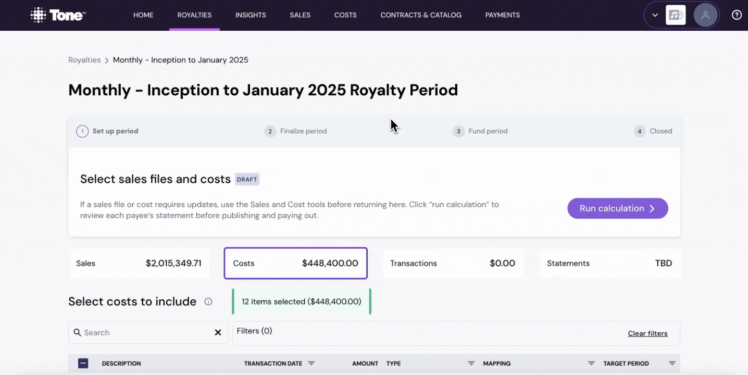This screenshot has width=748, height=375.
Task: Open the user profile avatar
Action: tap(705, 15)
